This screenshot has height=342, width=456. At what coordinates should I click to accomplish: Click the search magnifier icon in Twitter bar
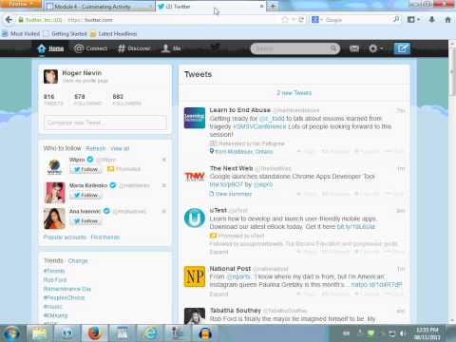coord(333,48)
